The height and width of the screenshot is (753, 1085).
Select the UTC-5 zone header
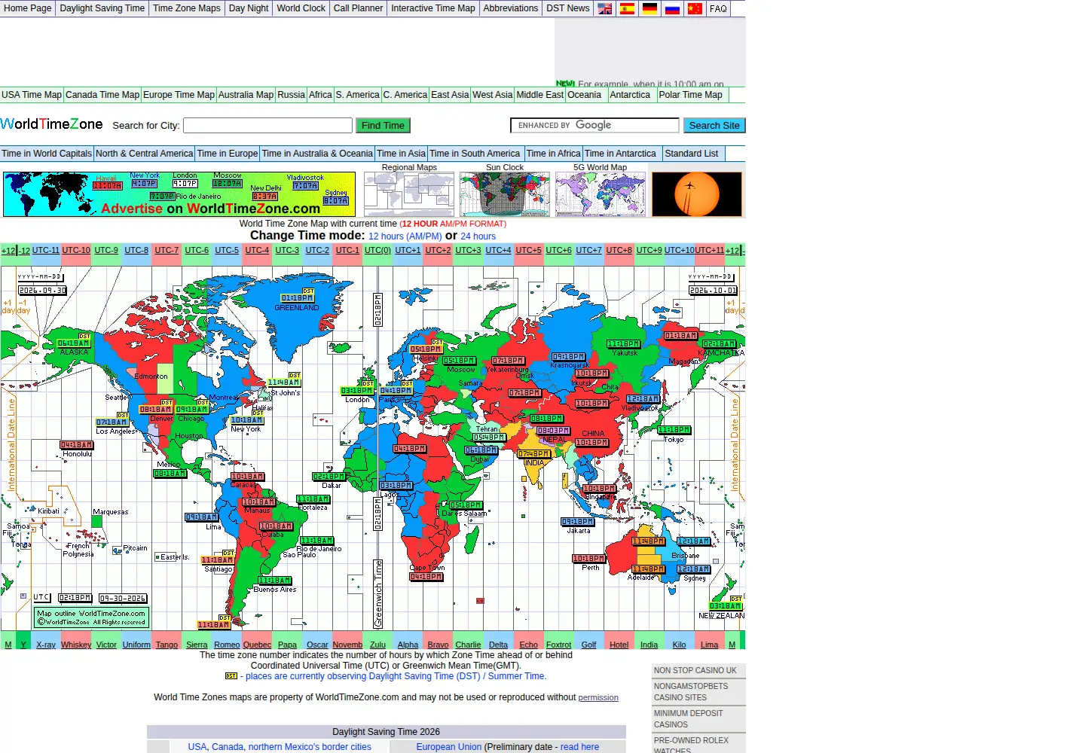(x=227, y=250)
